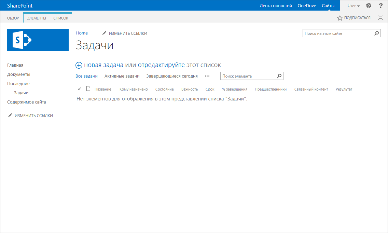Click the pencil icon in left navigation

coord(10,115)
